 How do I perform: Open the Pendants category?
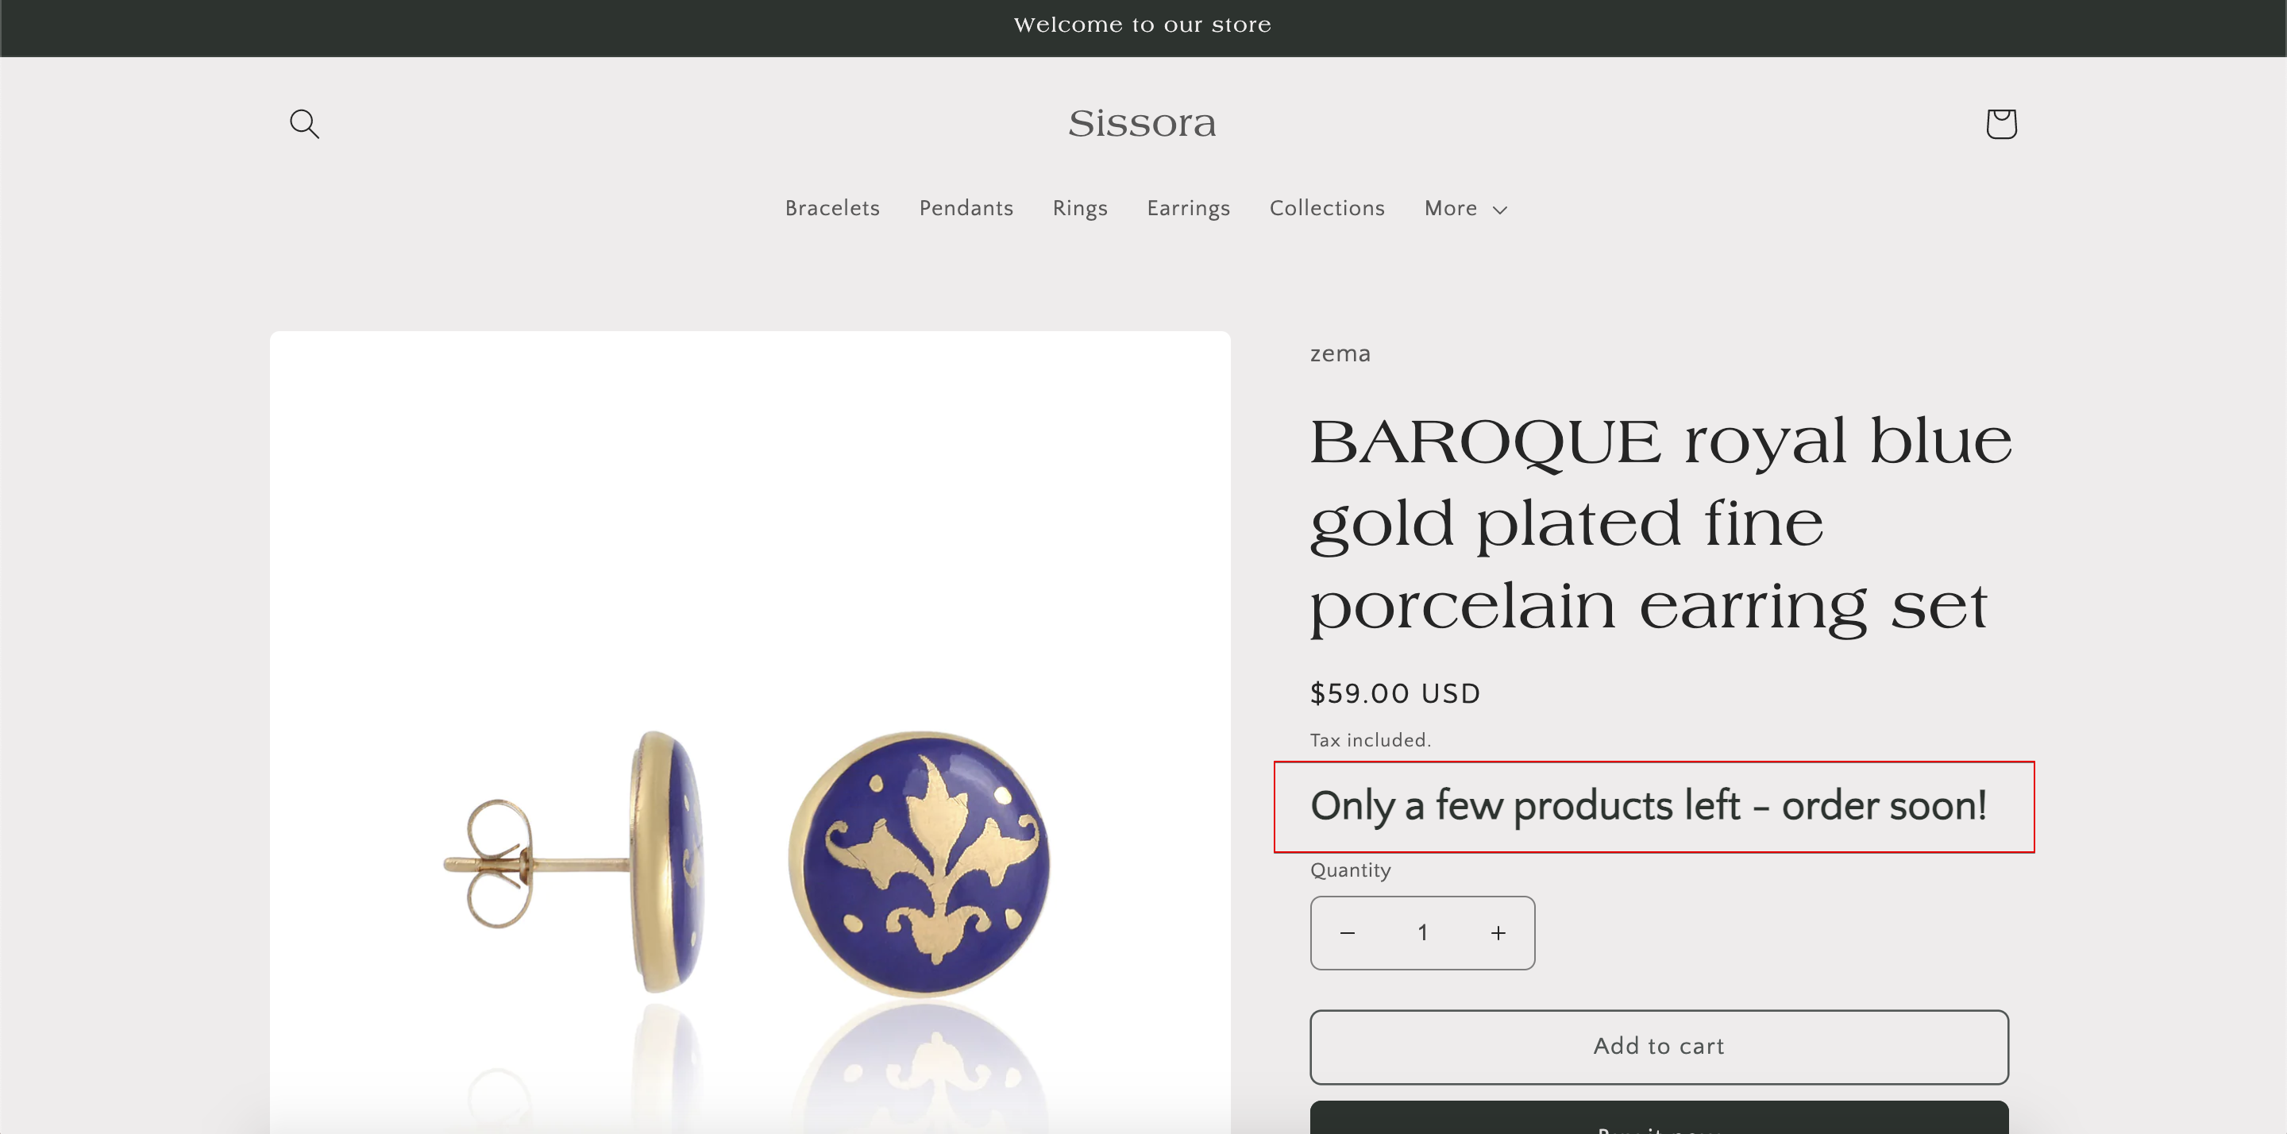pyautogui.click(x=966, y=209)
